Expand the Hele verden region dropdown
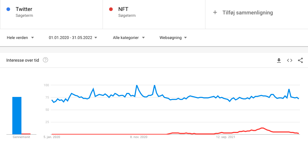This screenshot has height=149, width=308. pyautogui.click(x=20, y=38)
